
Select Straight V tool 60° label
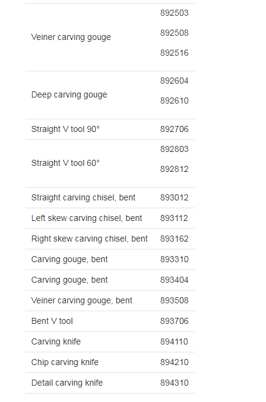click(x=65, y=163)
